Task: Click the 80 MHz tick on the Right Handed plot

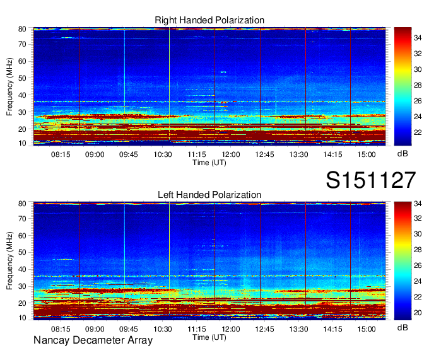Action: [x=22, y=29]
